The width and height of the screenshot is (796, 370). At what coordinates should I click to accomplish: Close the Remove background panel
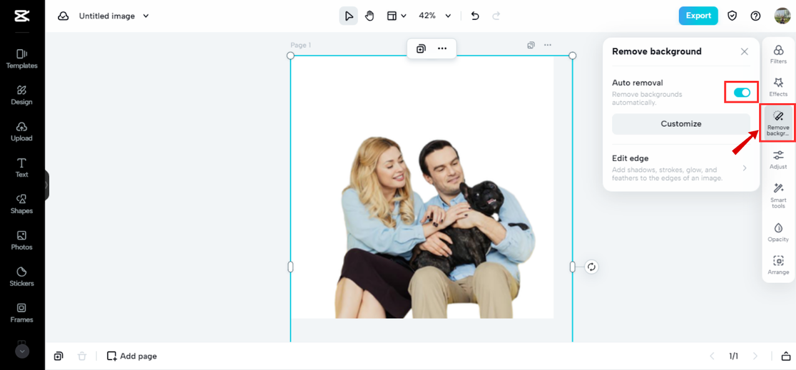coord(744,52)
